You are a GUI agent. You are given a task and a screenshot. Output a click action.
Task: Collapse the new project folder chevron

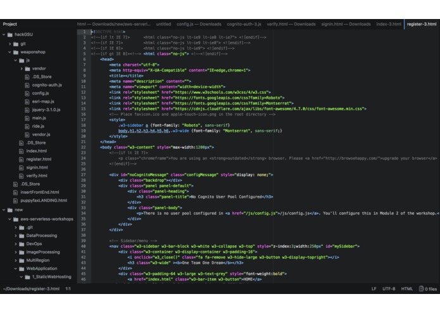(x=4, y=210)
